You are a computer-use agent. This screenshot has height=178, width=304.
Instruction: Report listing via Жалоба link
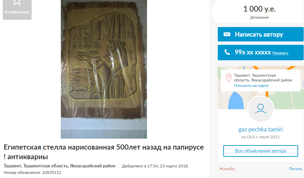[x=227, y=169]
